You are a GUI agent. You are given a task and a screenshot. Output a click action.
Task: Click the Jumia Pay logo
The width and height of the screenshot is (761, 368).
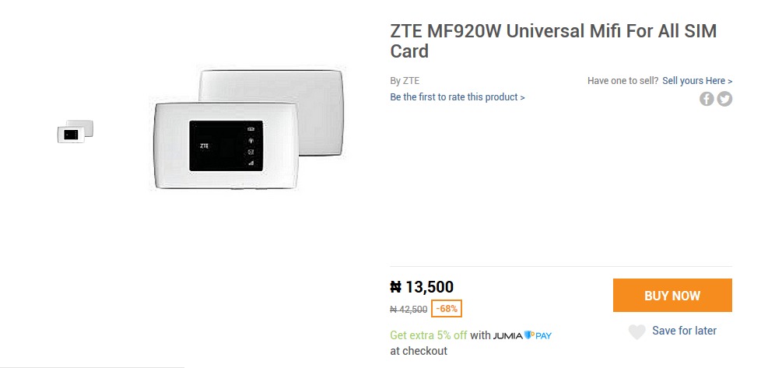click(522, 335)
